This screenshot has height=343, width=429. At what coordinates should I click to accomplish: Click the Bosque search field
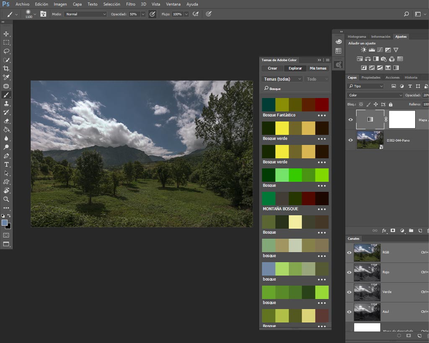pyautogui.click(x=295, y=89)
